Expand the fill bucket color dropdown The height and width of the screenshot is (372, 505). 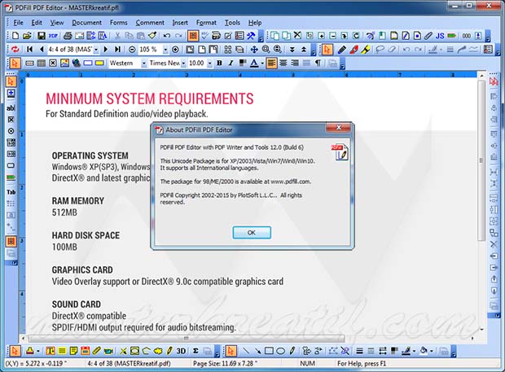pyautogui.click(x=431, y=351)
